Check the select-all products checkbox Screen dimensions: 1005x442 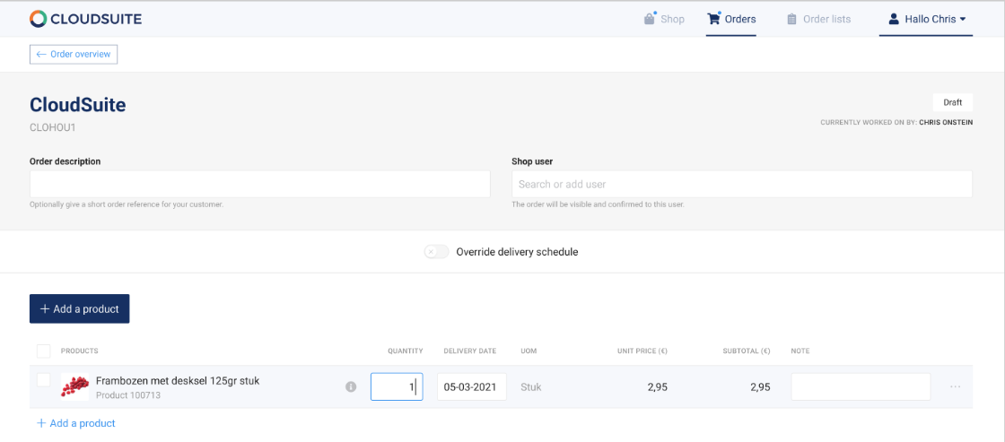43,351
